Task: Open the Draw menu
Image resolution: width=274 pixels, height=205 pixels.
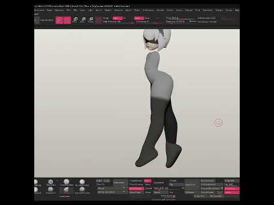Action: tap(49, 10)
